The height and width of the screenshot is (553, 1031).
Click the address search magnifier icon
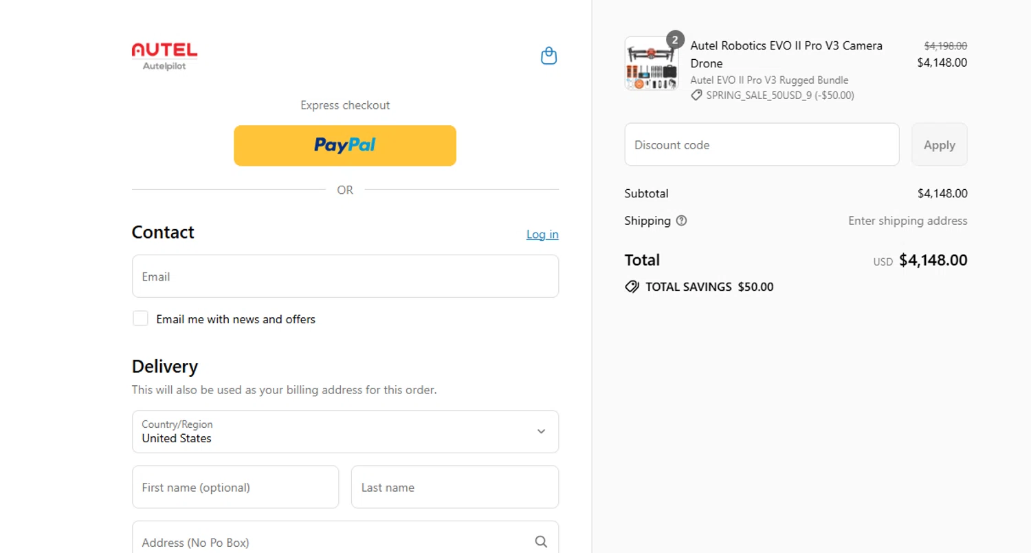[x=541, y=541]
